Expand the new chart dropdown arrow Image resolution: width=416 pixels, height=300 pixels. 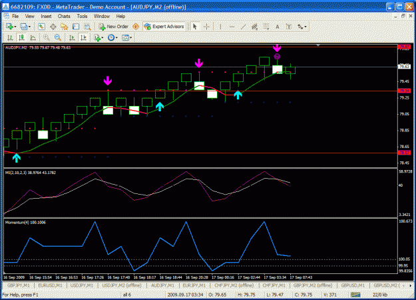15,27
